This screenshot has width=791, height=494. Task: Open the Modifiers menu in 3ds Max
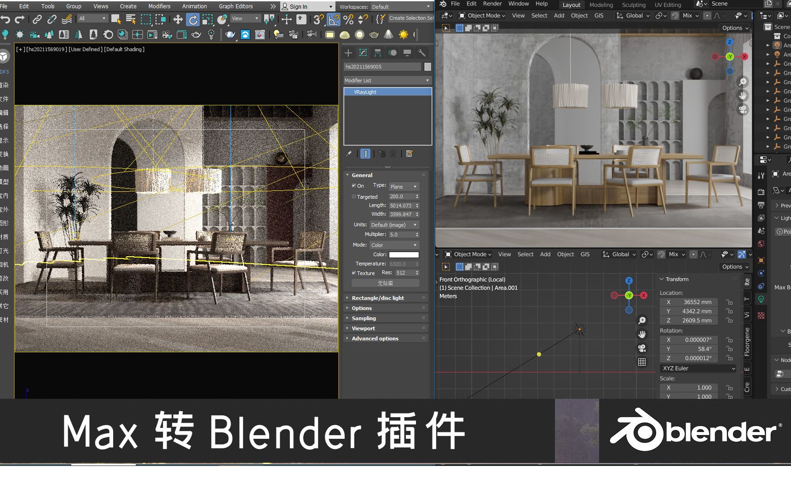pyautogui.click(x=159, y=6)
